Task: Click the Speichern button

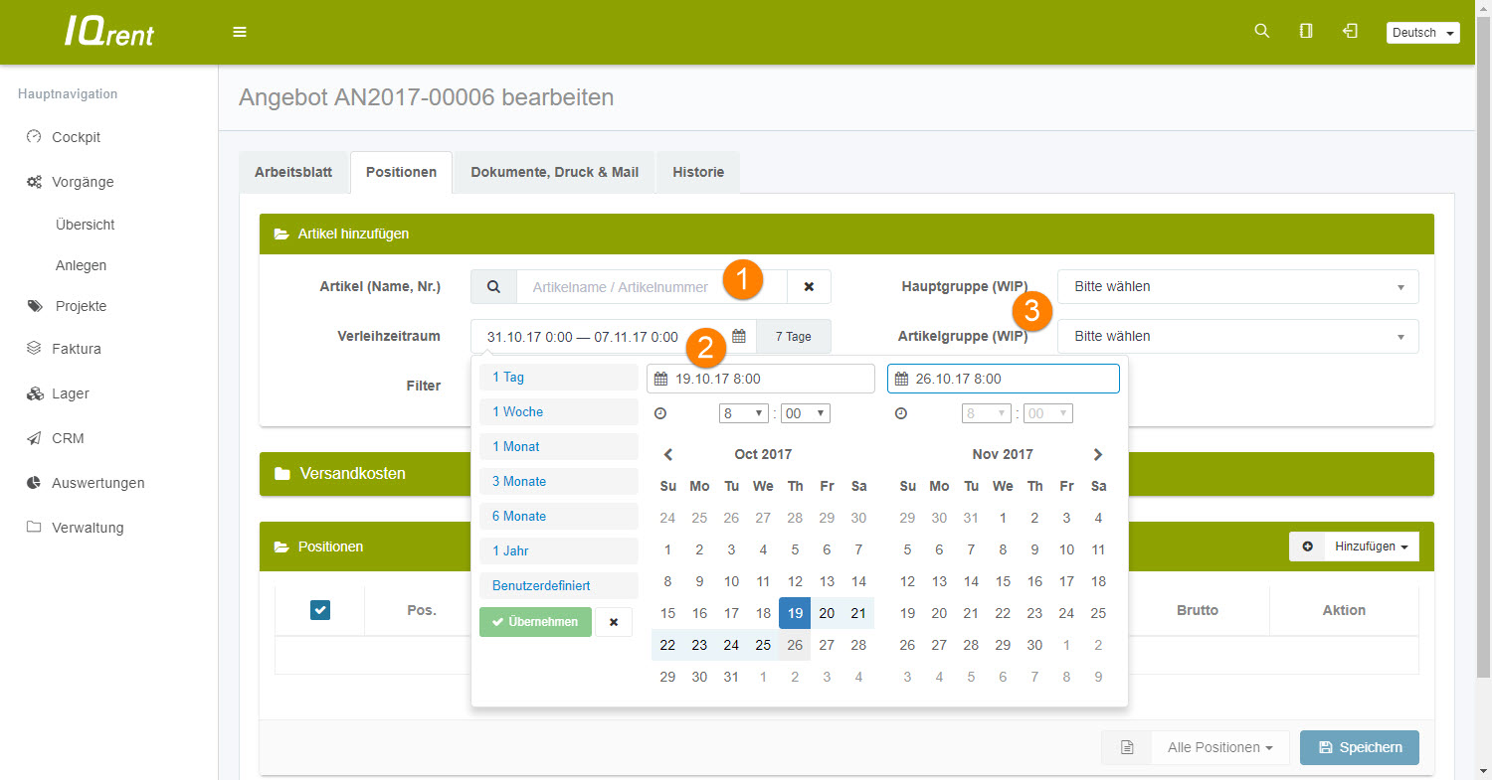Action: [x=1359, y=747]
